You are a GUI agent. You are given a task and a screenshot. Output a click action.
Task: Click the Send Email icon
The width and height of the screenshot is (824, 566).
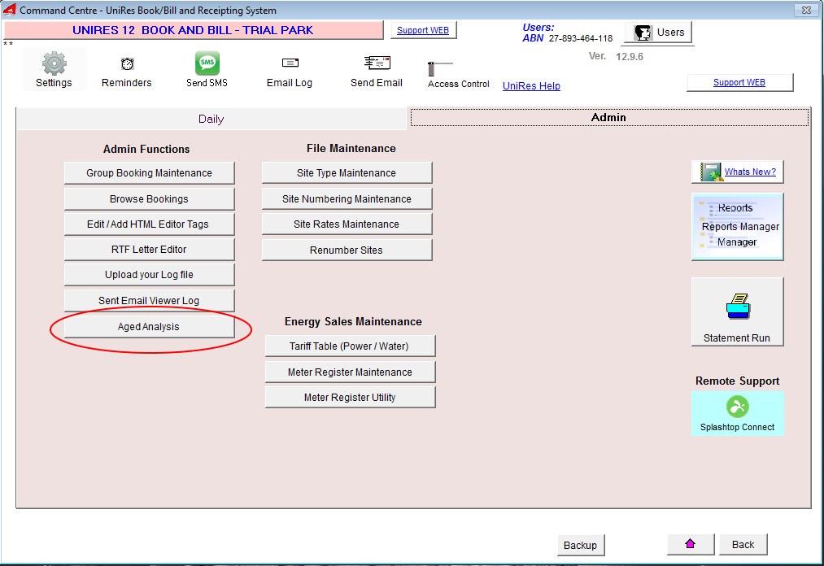pos(377,64)
